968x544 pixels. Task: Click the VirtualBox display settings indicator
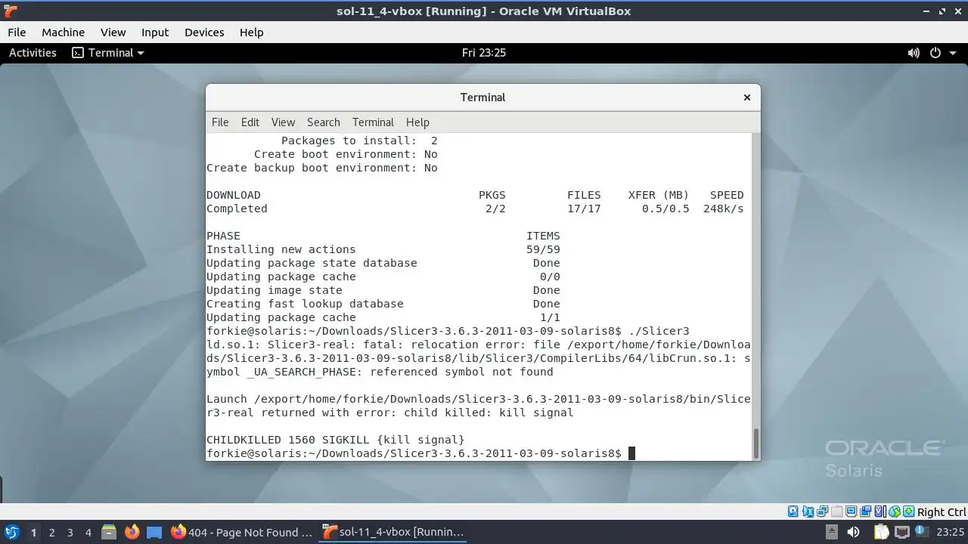point(851,512)
